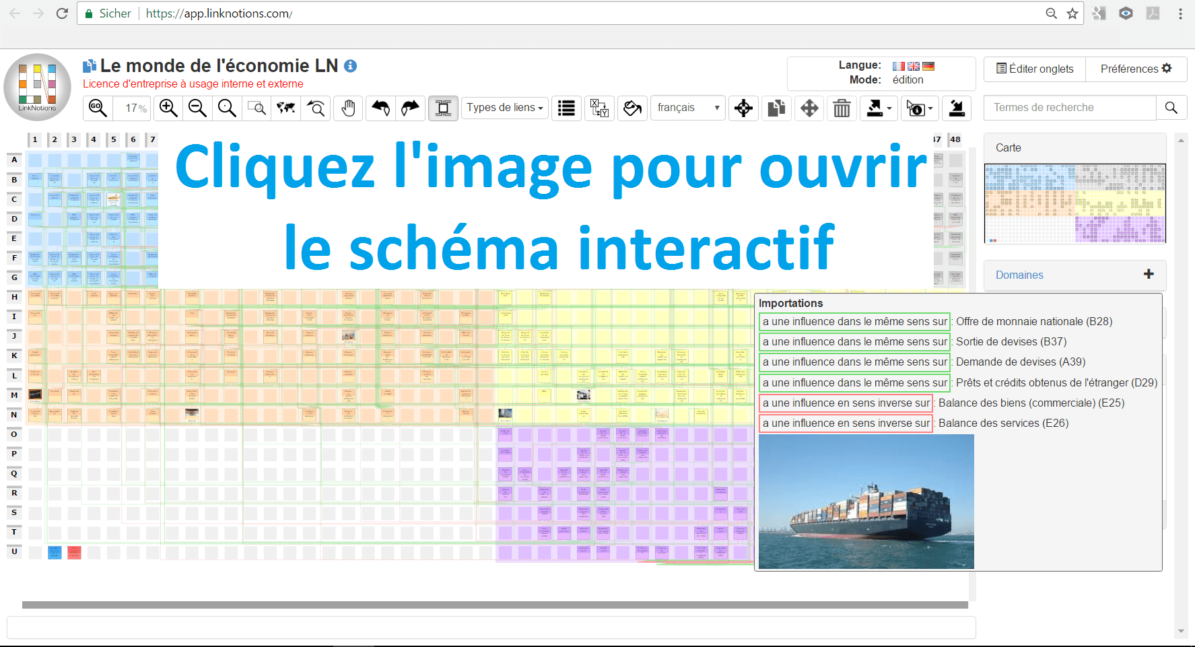Viewport: 1195px width, 647px height.
Task: Open the Domaines panel heading
Action: click(1019, 275)
